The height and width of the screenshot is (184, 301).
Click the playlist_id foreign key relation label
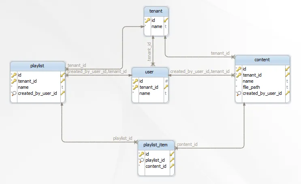[x=123, y=138]
